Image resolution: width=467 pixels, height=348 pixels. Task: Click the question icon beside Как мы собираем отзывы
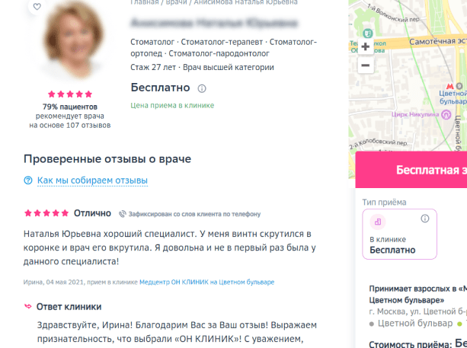pos(28,180)
